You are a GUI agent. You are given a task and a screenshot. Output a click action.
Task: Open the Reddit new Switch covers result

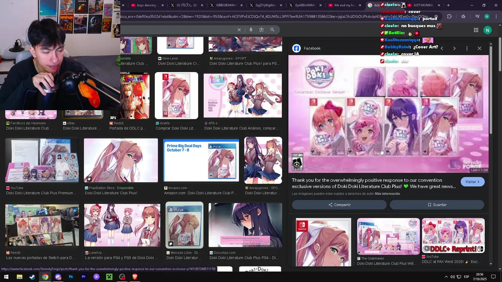tap(42, 225)
